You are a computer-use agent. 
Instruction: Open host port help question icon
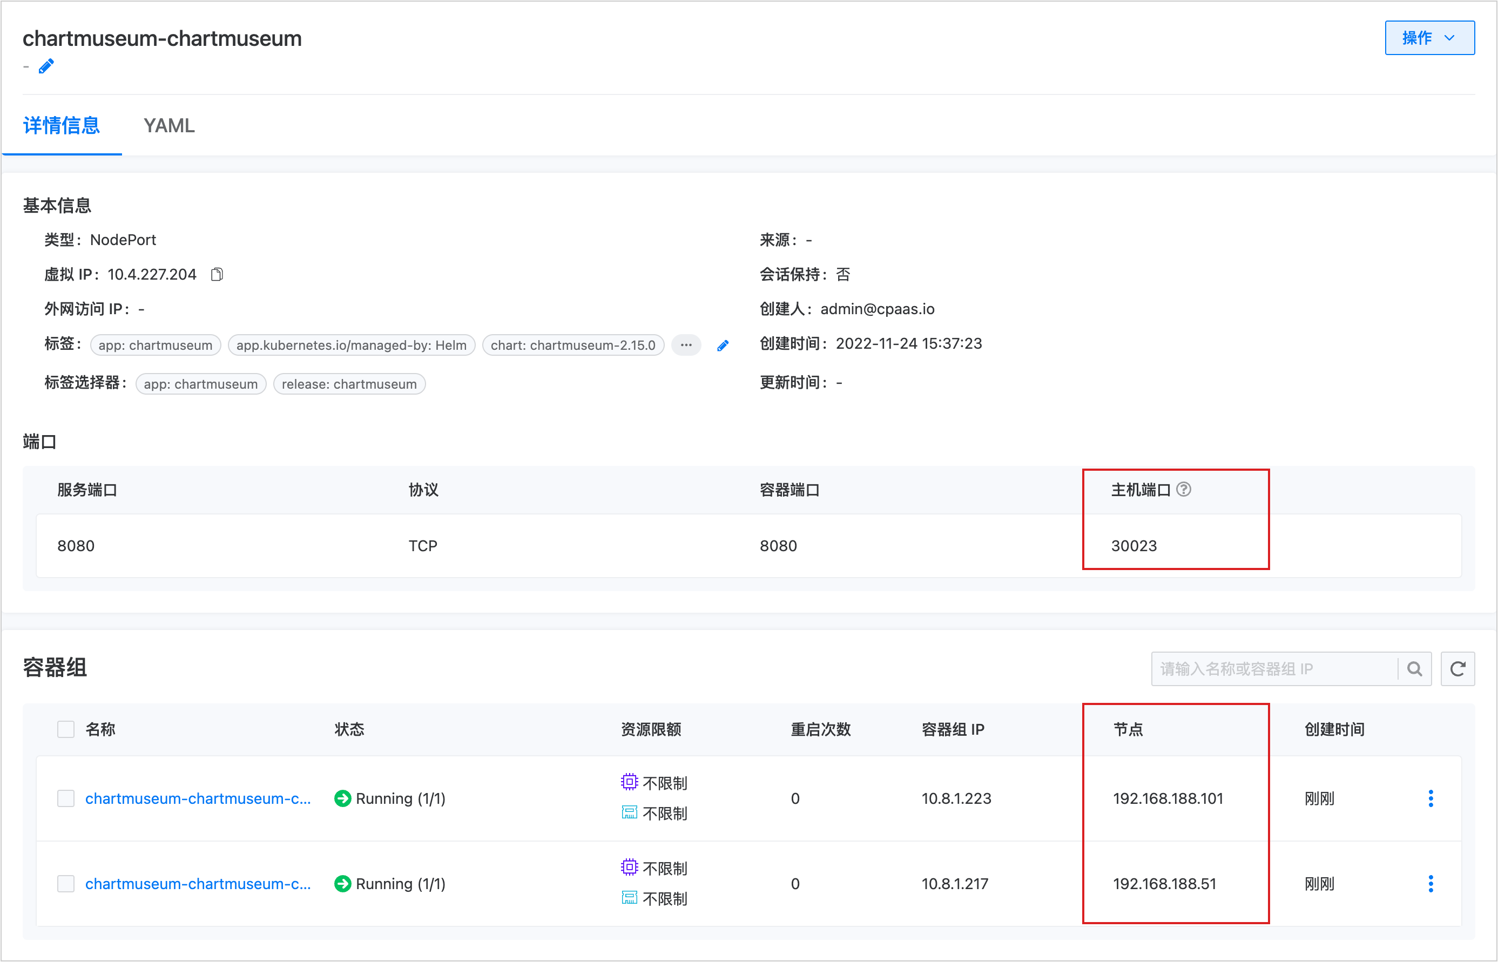[1183, 490]
